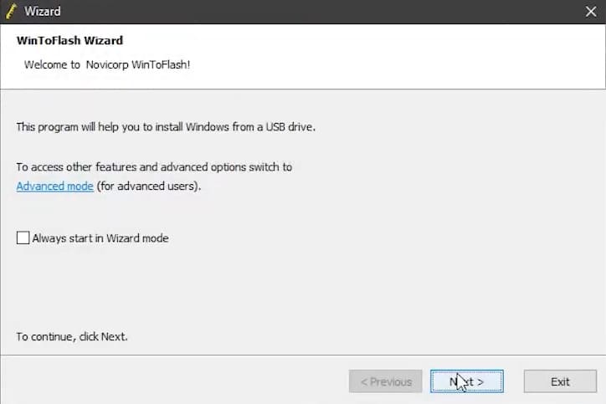Screen dimensions: 606x404
Task: Click the Wizard pencil icon in title bar
Action: 10,11
